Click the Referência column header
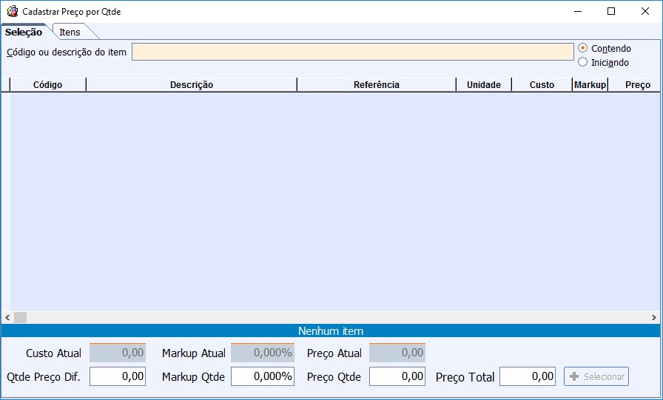 click(x=377, y=85)
